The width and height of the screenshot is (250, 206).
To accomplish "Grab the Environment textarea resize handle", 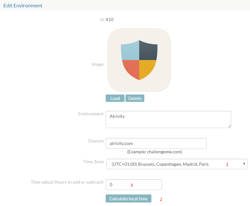I will point(229,126).
